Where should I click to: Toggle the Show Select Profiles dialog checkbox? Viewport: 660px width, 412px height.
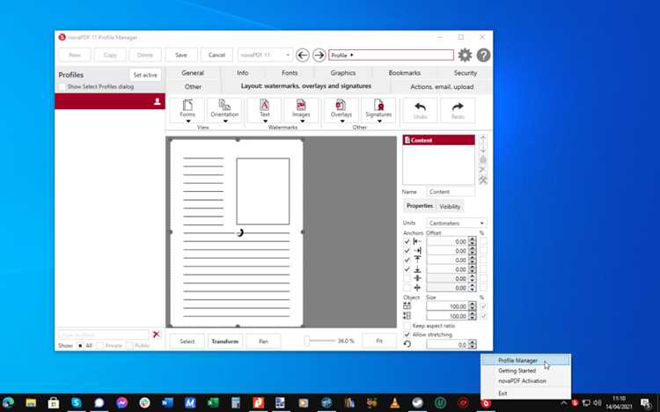(x=62, y=87)
